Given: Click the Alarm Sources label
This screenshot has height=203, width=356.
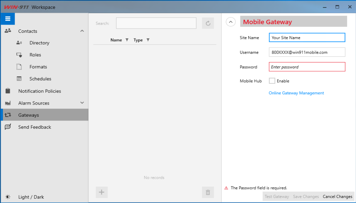Looking at the screenshot, I should tap(34, 103).
